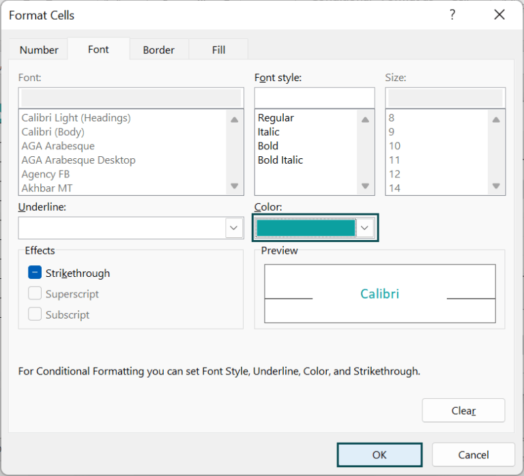The image size is (524, 476).
Task: Go to the Fill tab
Action: click(x=218, y=50)
